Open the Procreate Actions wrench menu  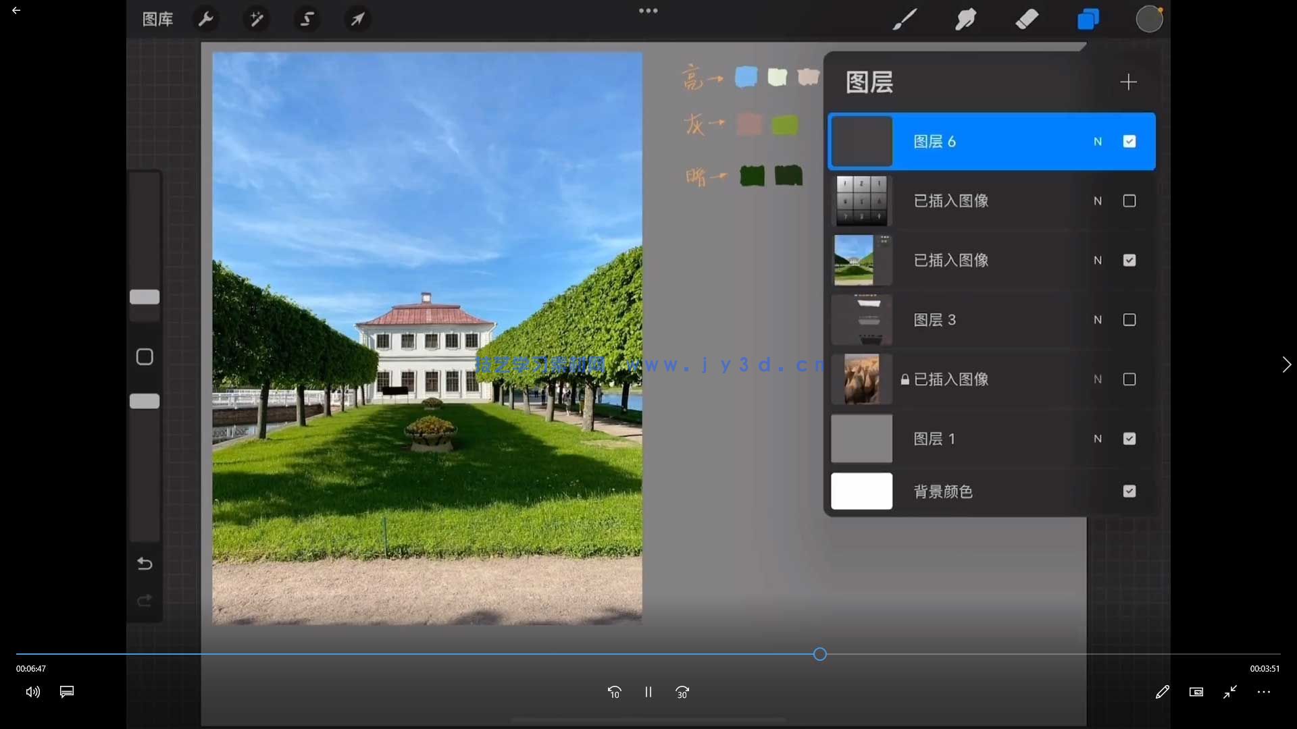(x=206, y=19)
